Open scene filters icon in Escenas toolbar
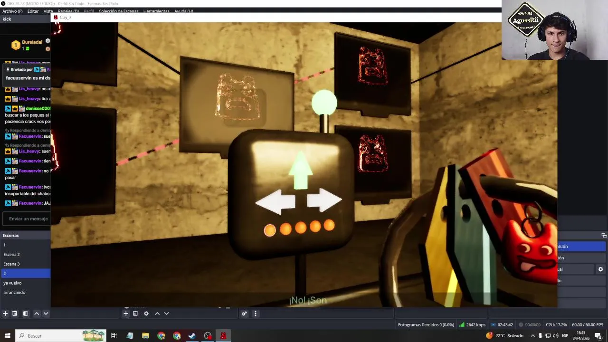Screen dimensions: 608x342 [26, 313]
